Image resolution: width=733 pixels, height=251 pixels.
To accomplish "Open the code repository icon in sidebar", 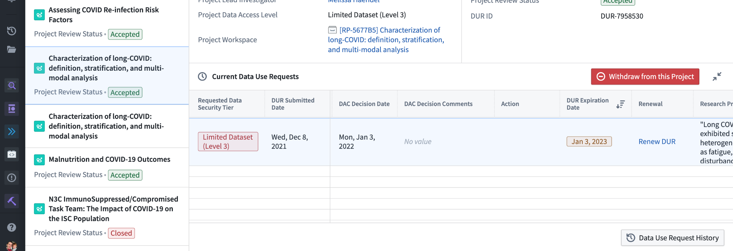I will click(x=12, y=154).
